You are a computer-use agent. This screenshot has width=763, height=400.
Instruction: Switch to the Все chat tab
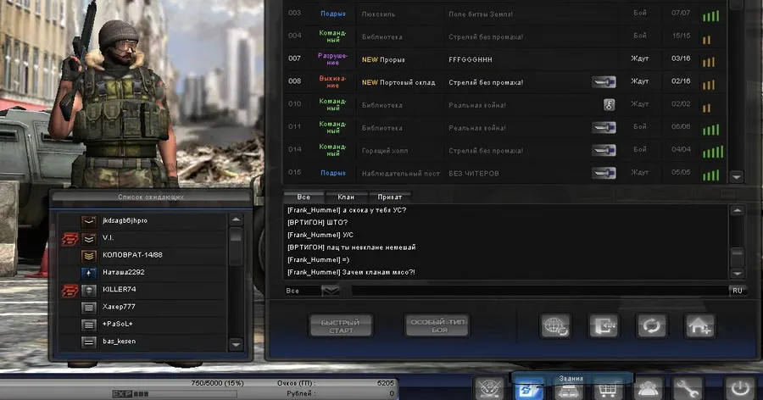[x=304, y=197]
